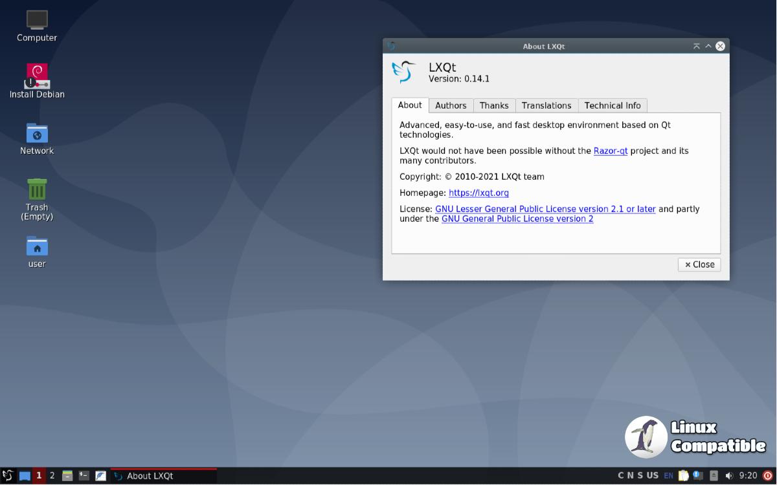The height and width of the screenshot is (485, 777).
Task: Open the volume control speaker icon
Action: pos(729,476)
